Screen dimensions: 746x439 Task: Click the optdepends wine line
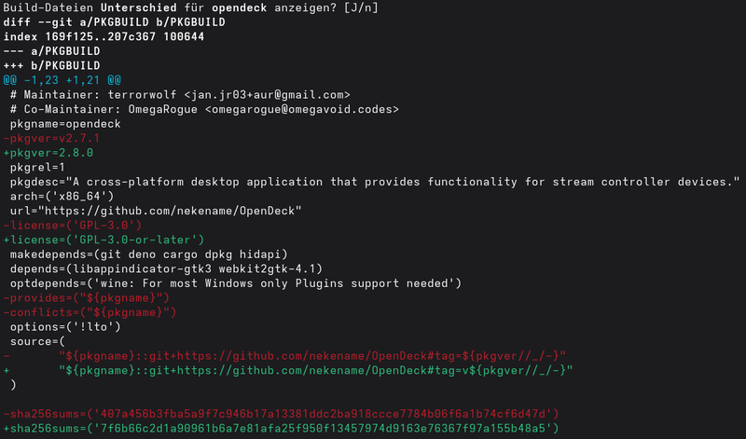236,283
